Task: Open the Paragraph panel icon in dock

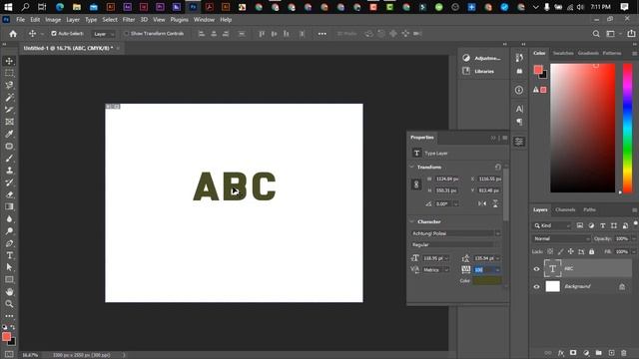Action: click(519, 122)
